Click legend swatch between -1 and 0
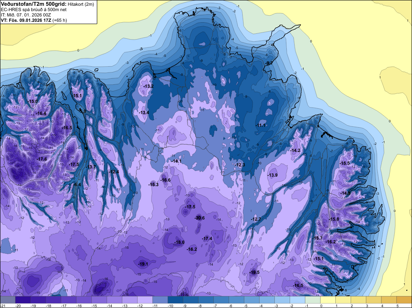The image size is (412, 308). pyautogui.click(x=313, y=300)
